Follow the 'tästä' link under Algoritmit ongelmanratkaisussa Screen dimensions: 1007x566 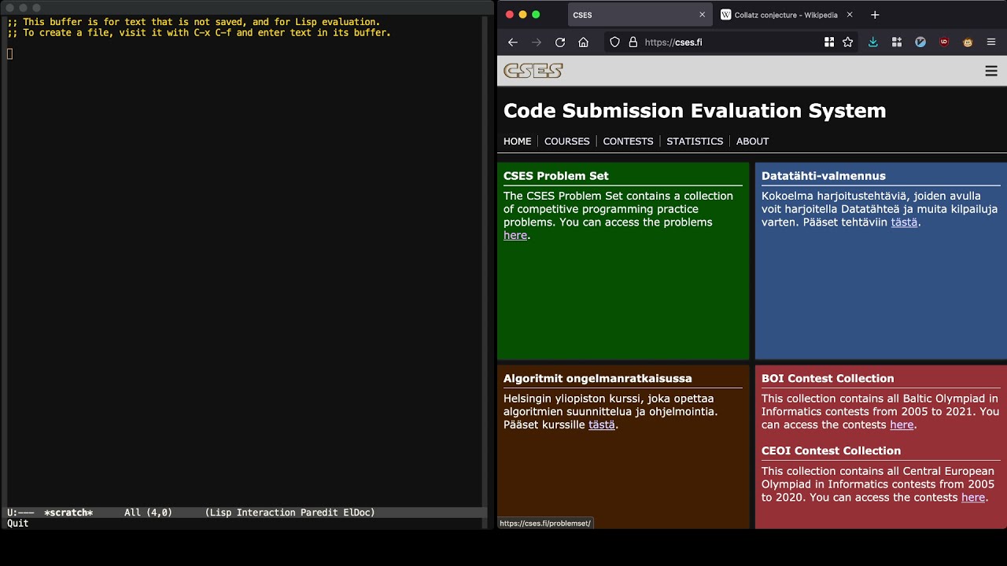coord(602,424)
